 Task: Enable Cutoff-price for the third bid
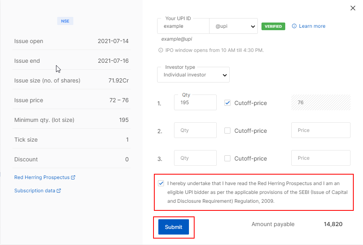pyautogui.click(x=228, y=159)
